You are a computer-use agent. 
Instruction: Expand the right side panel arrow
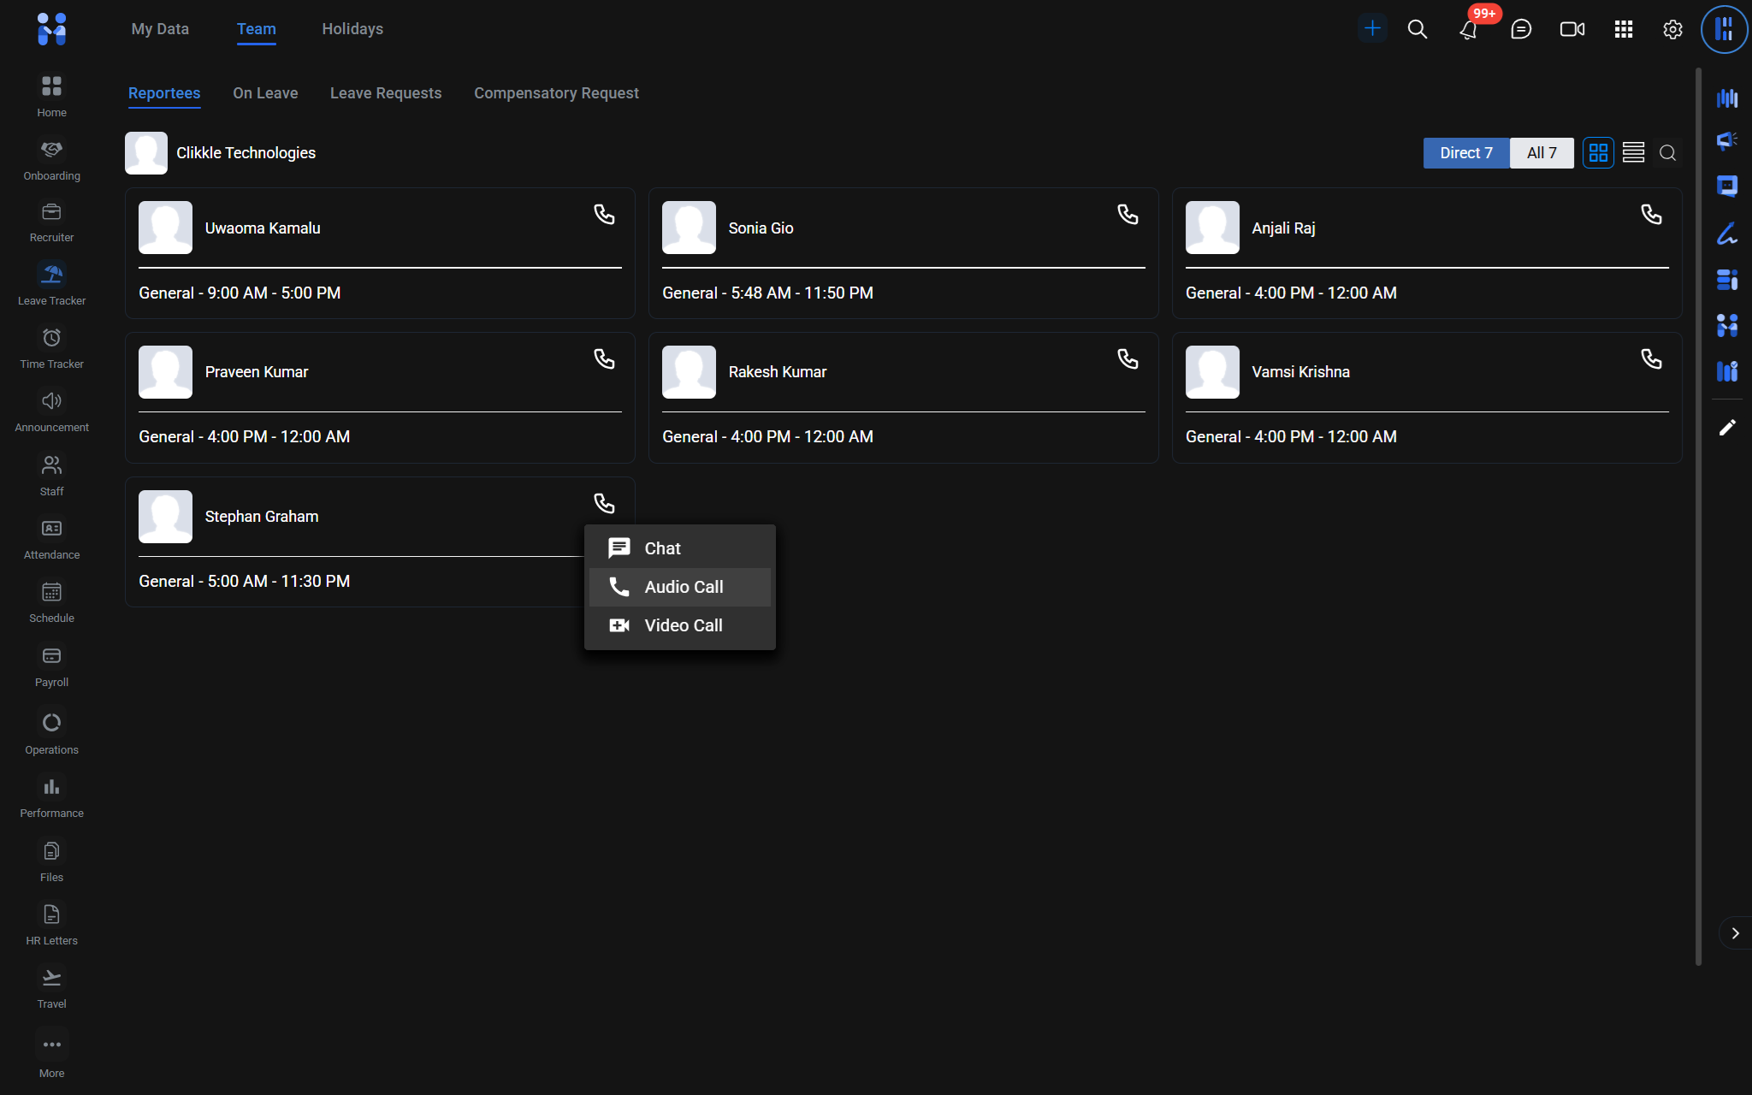click(x=1735, y=933)
